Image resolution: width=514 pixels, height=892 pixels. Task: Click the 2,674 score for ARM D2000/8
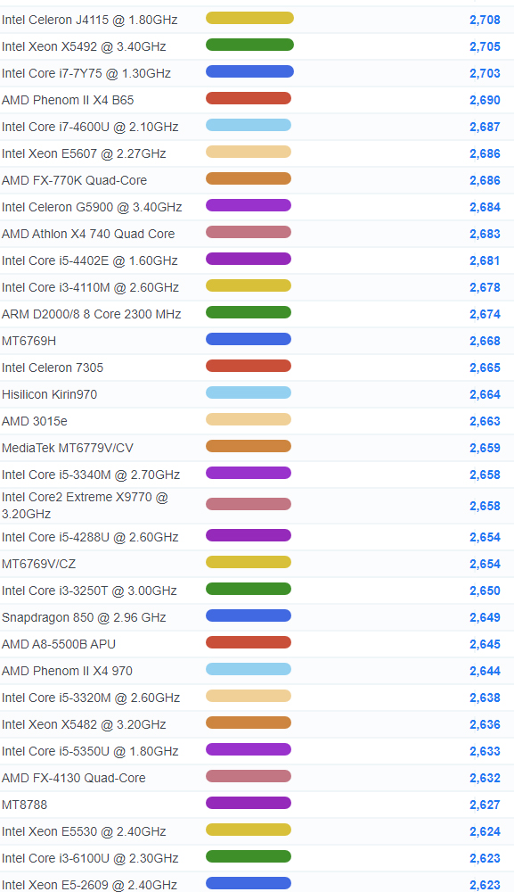coord(485,314)
